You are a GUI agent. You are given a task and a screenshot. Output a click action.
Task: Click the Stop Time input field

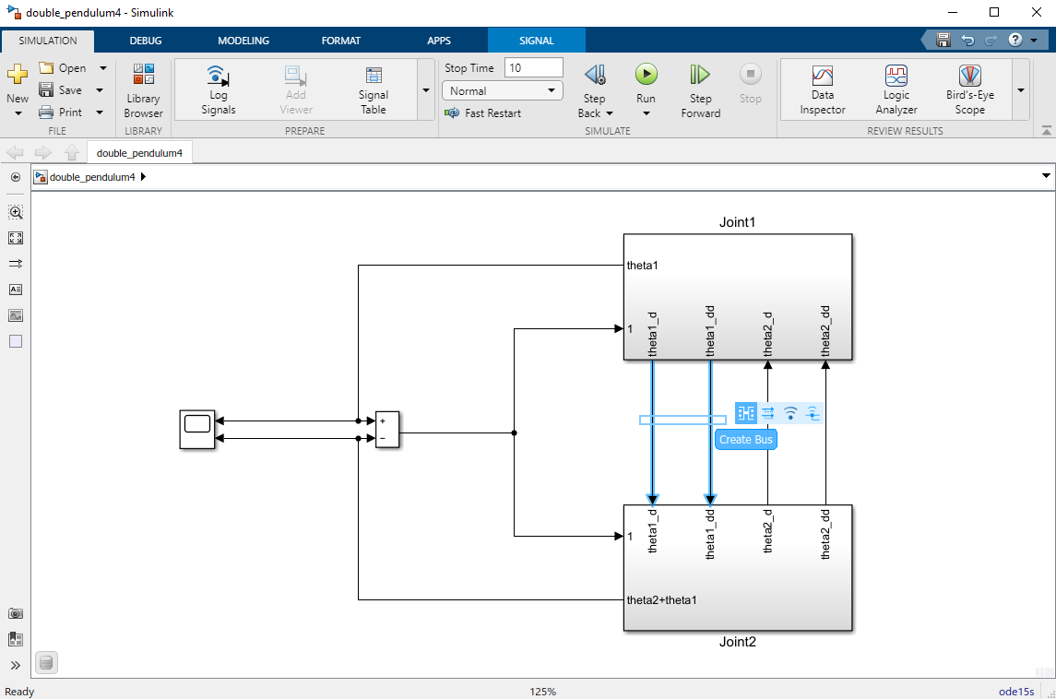(533, 67)
